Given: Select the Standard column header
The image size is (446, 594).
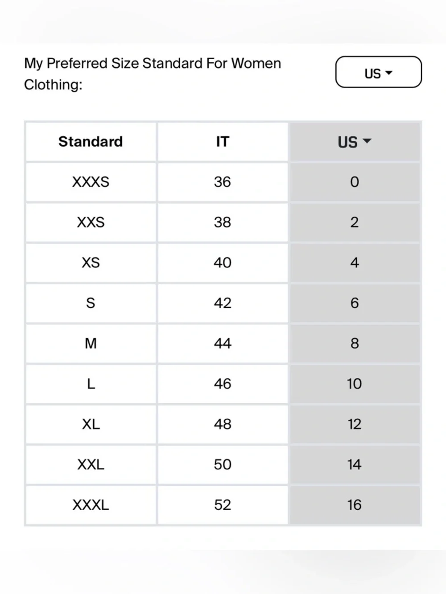Looking at the screenshot, I should [91, 142].
